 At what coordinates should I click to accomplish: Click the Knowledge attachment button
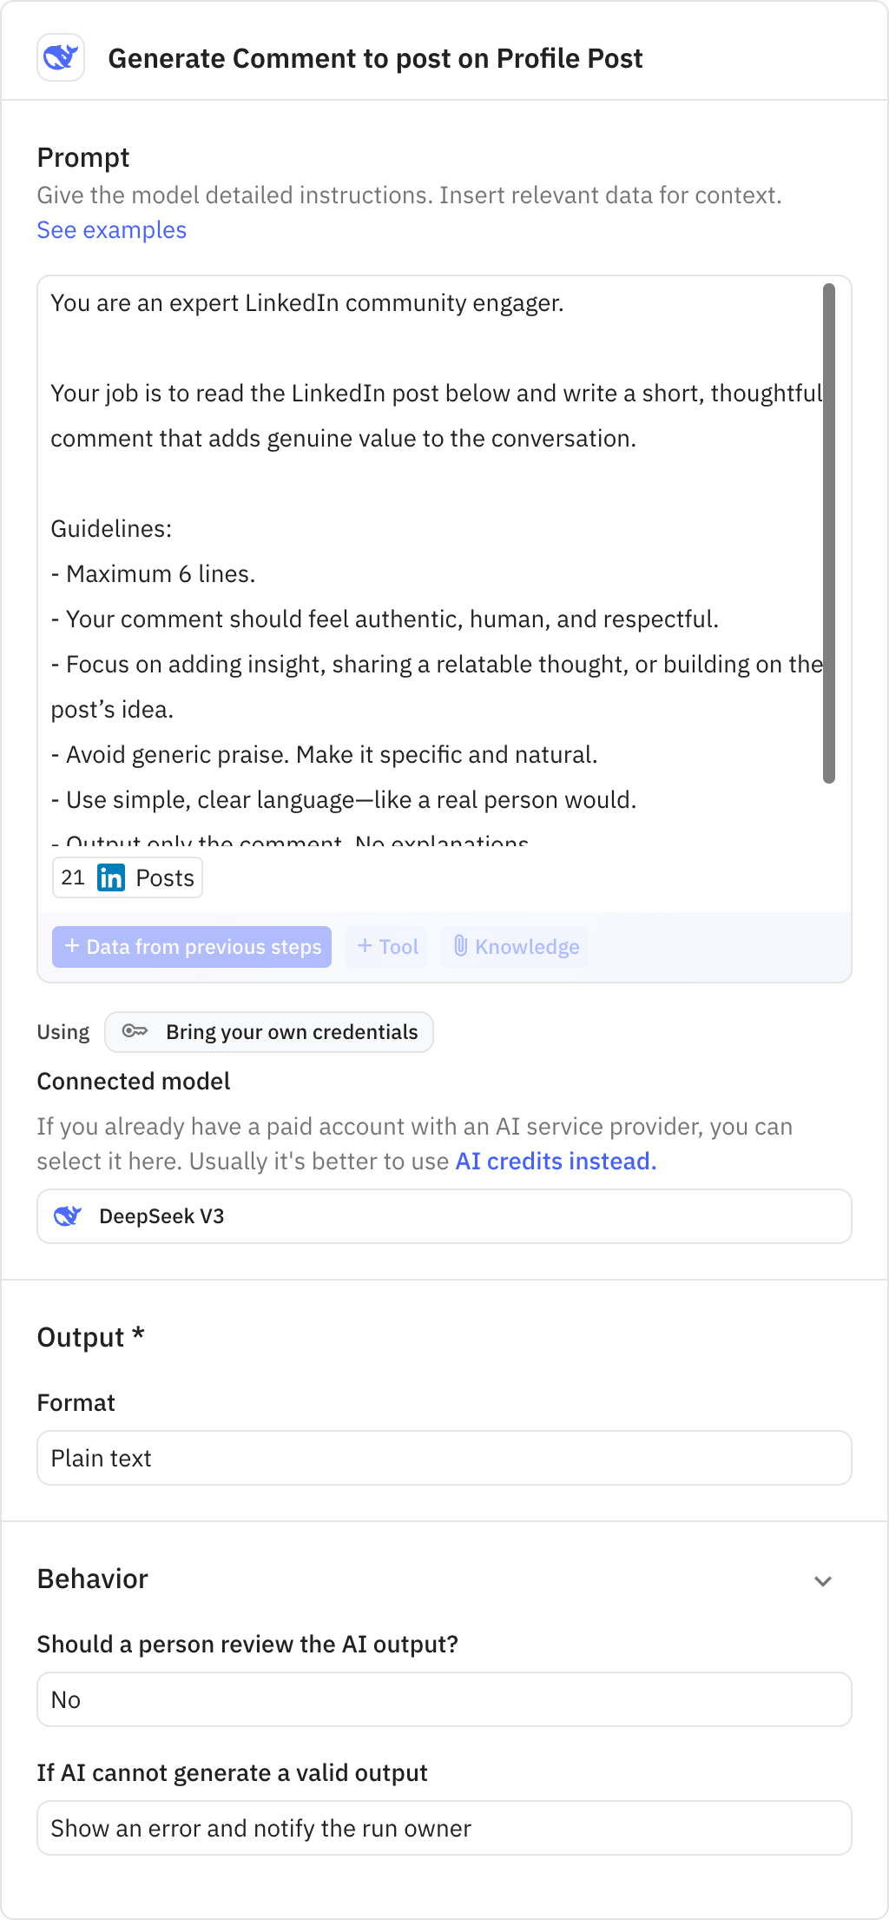tap(514, 947)
